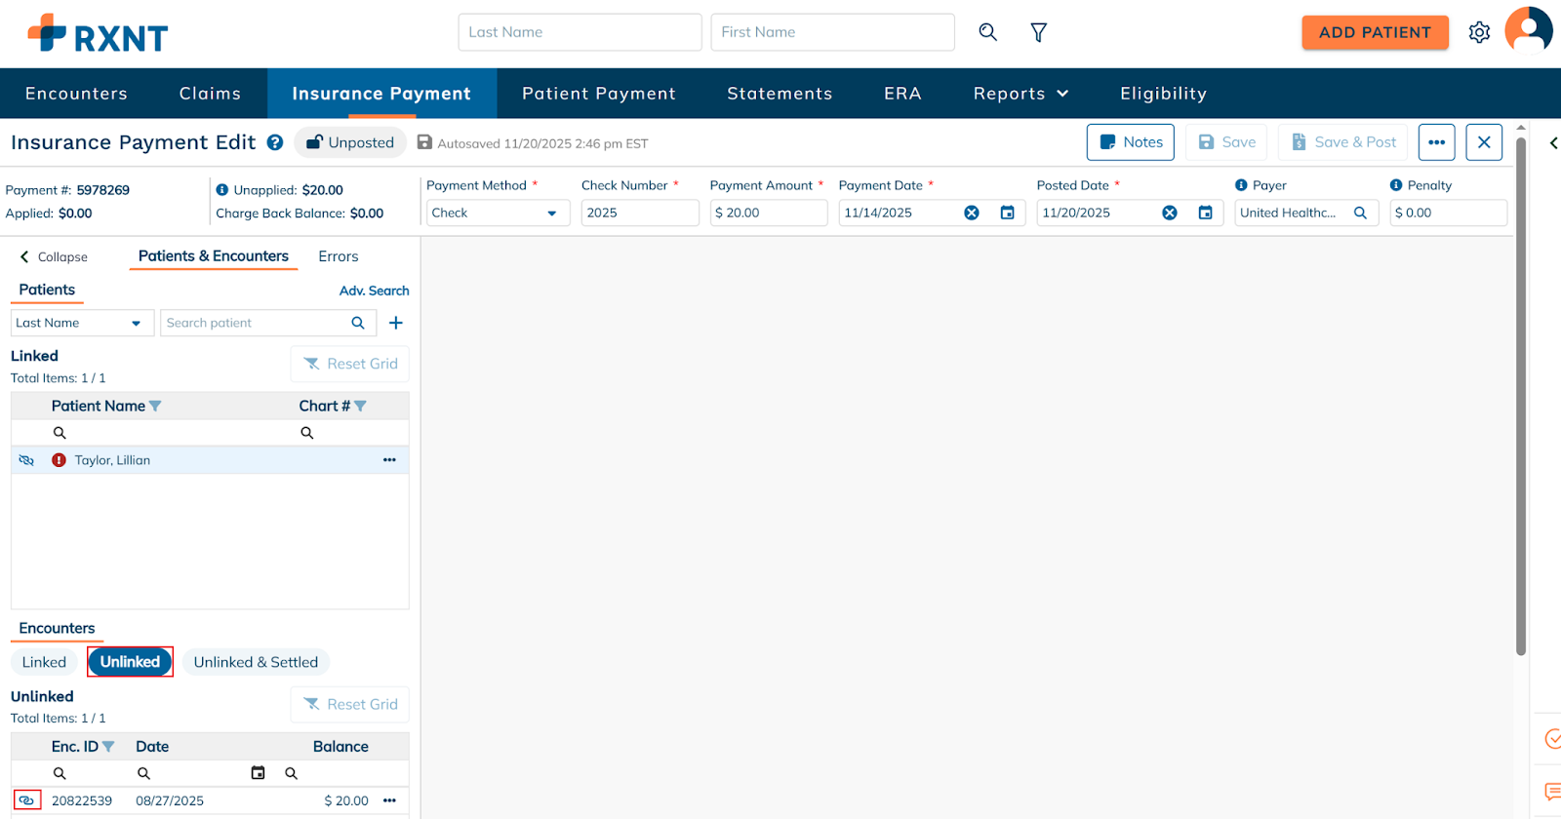This screenshot has width=1561, height=819.
Task: Click the Notes button
Action: click(1131, 142)
